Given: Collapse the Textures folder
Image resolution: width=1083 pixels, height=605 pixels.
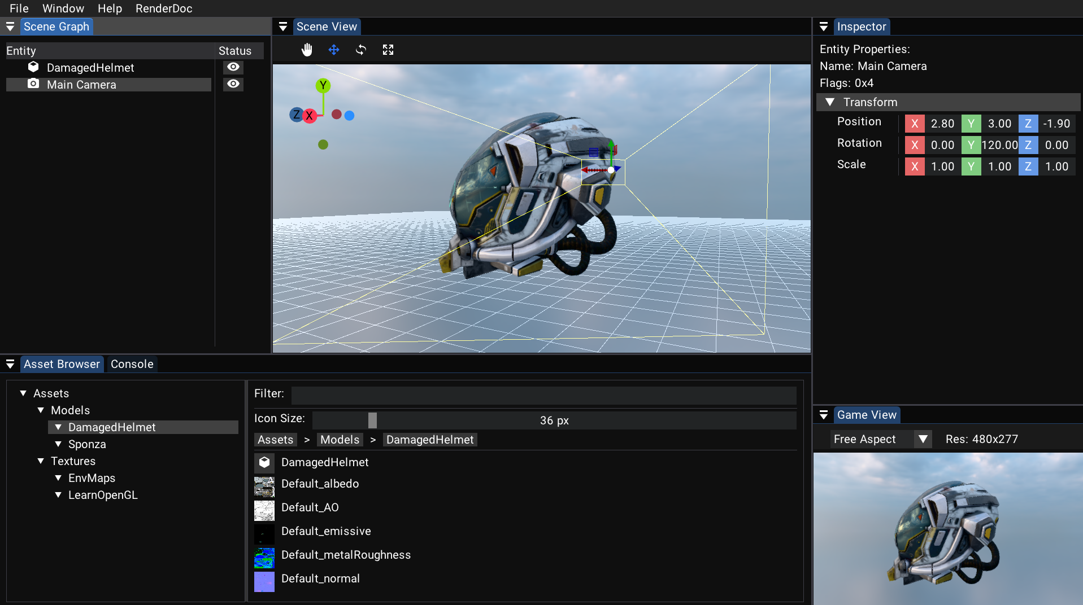Looking at the screenshot, I should pyautogui.click(x=41, y=461).
